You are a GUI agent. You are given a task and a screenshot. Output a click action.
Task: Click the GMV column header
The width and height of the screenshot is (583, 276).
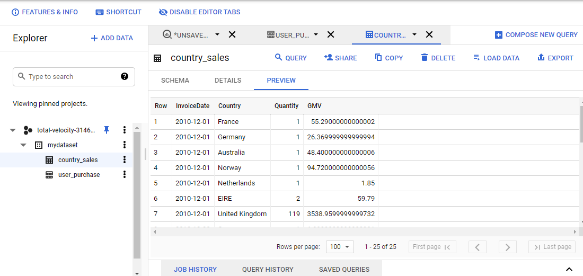[x=314, y=106]
